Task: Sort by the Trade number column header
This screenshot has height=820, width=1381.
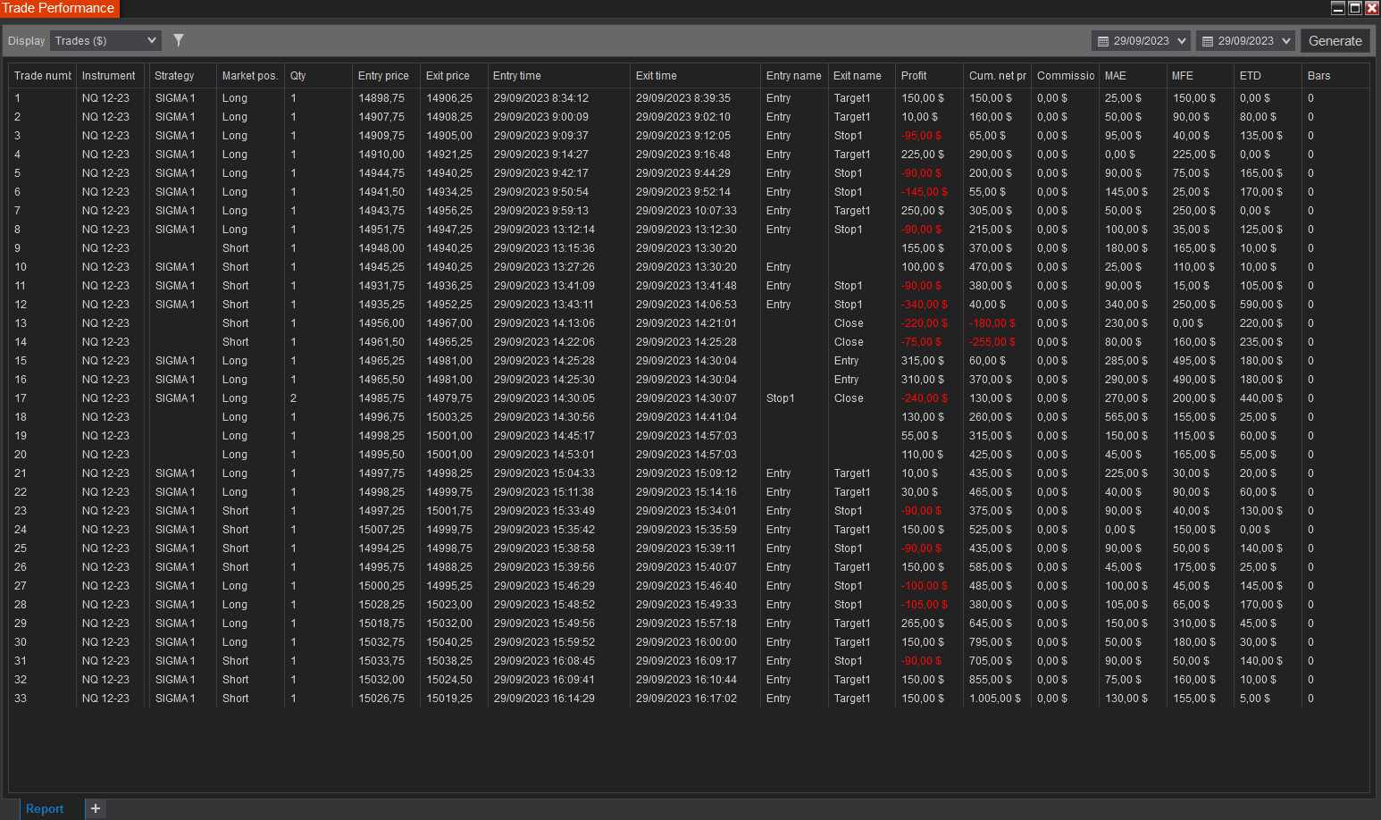Action: [x=43, y=76]
